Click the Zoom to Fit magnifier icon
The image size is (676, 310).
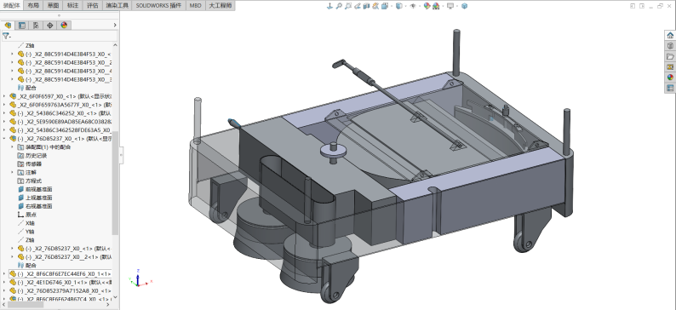(x=339, y=6)
